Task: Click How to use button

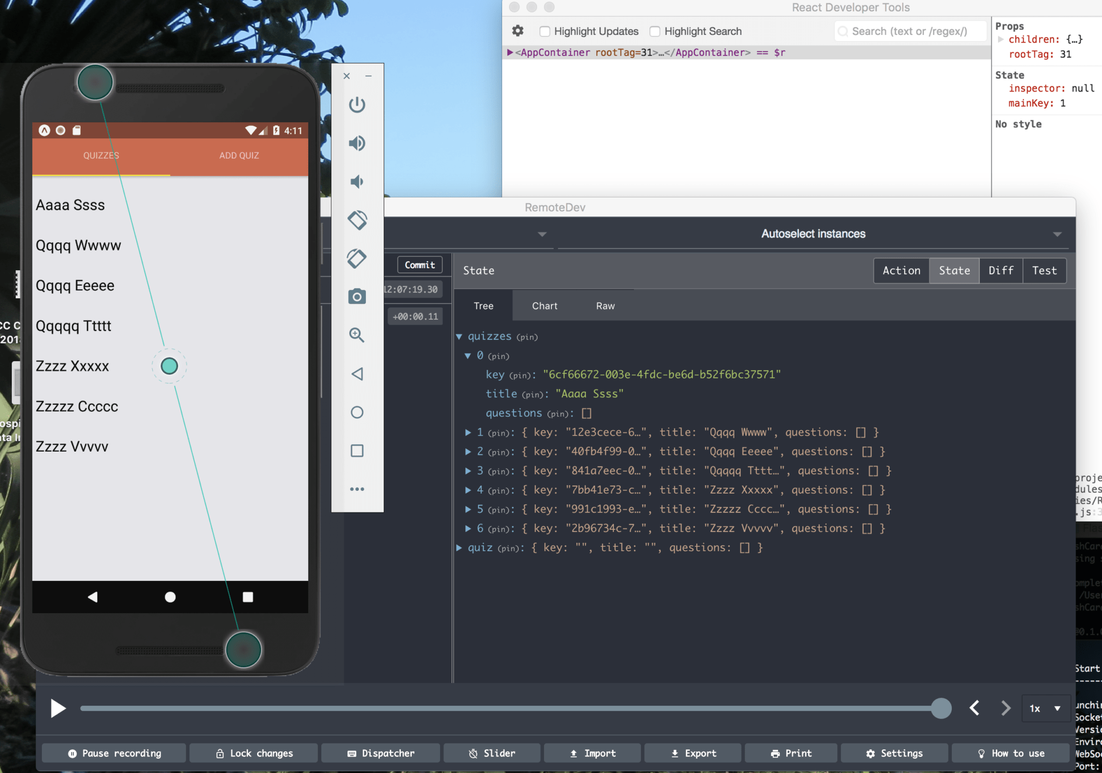Action: [1011, 753]
